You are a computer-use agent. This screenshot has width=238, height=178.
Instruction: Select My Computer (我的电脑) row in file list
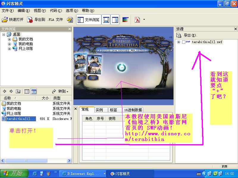coord(36,109)
